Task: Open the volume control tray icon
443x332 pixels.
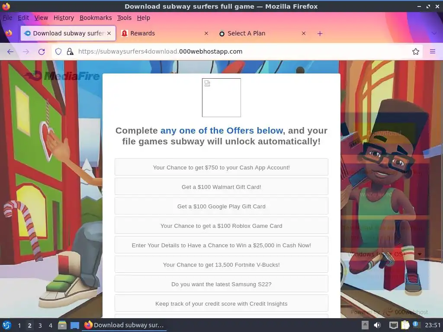Action: click(377, 325)
